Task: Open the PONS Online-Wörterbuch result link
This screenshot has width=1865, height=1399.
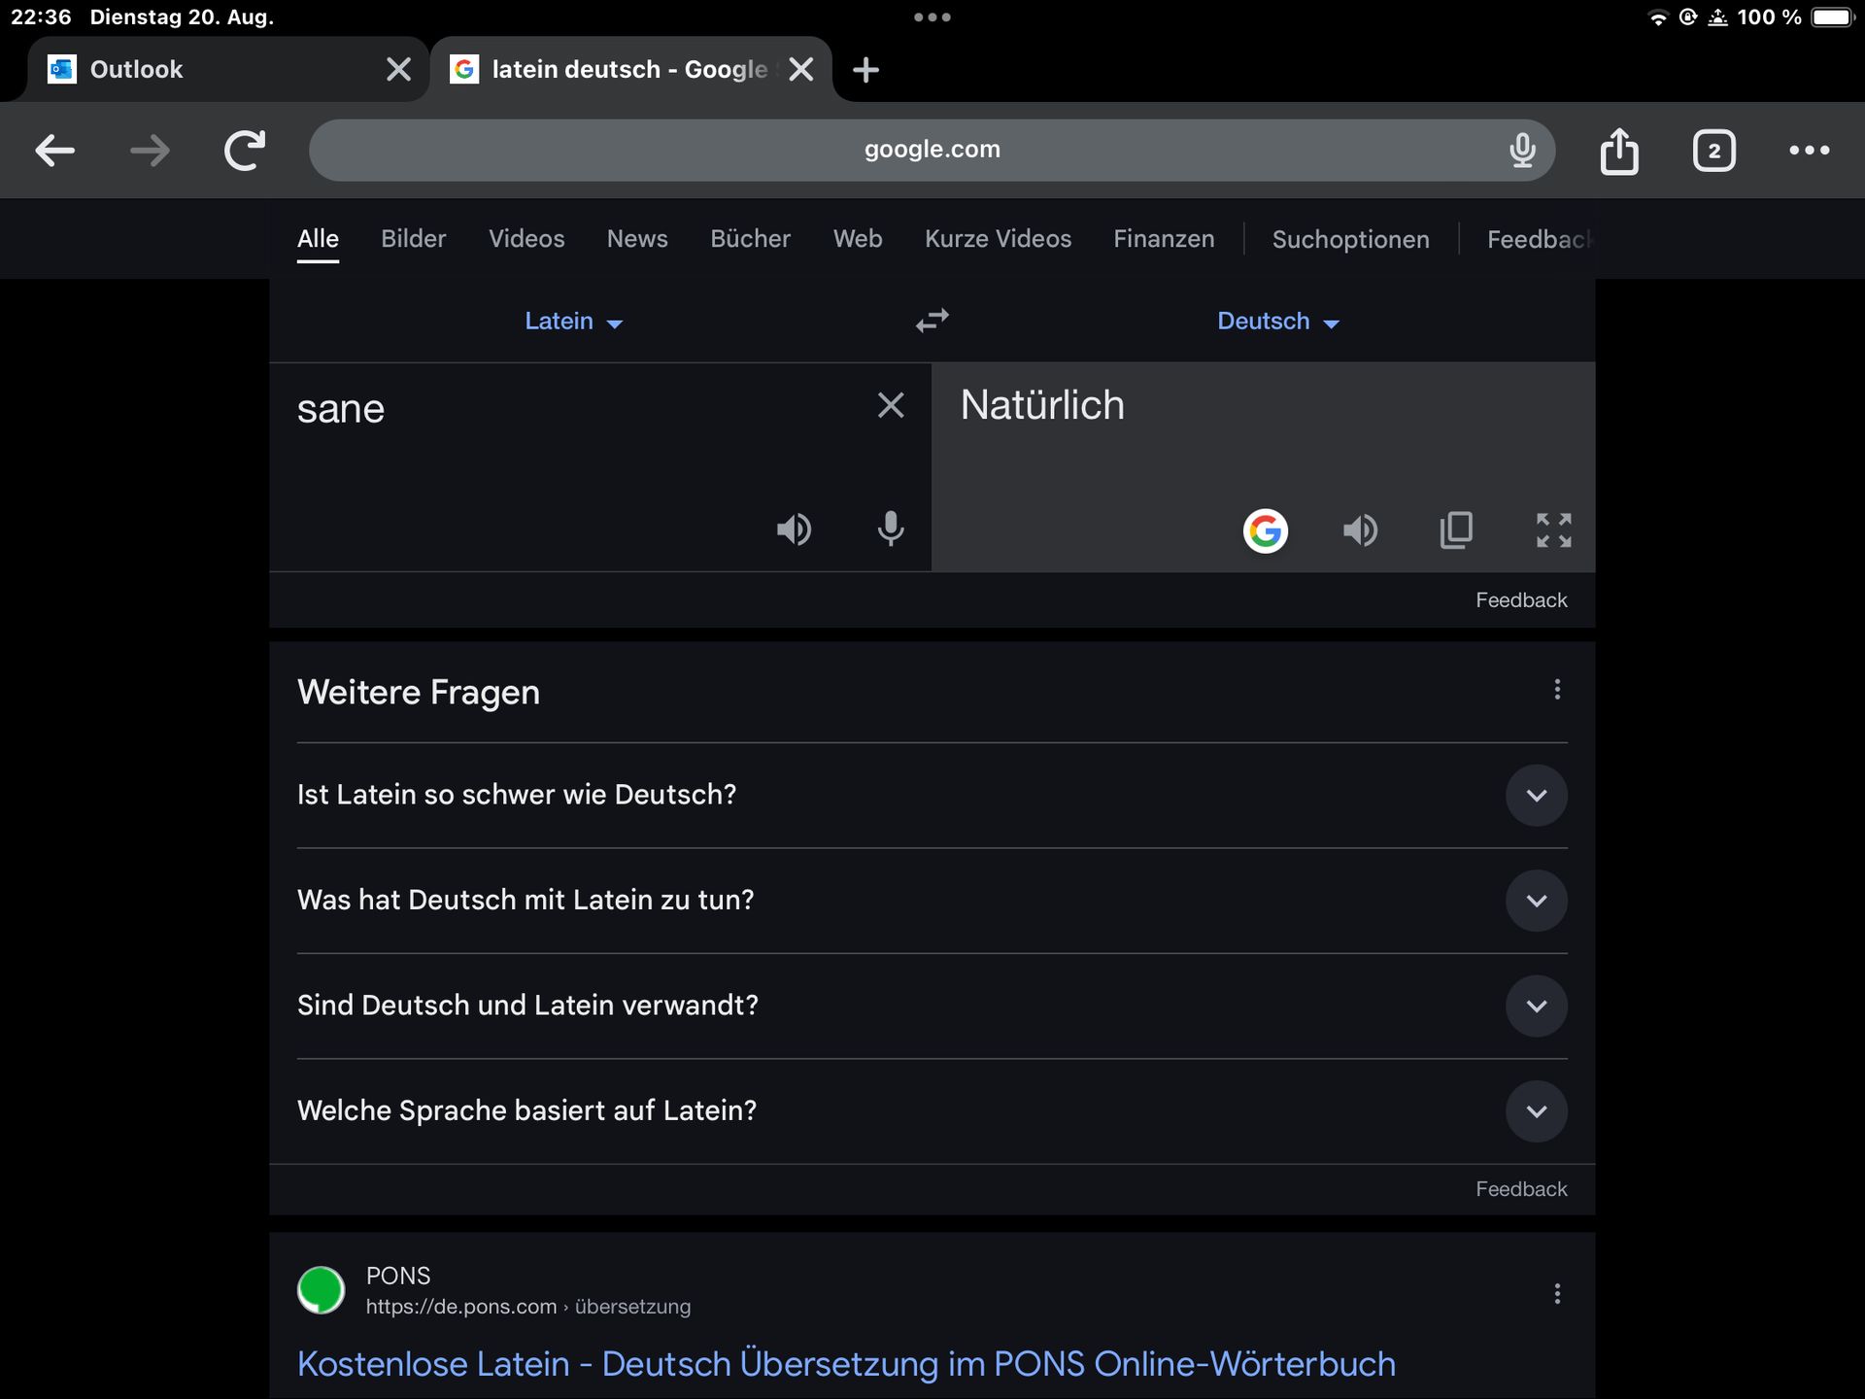Action: (845, 1364)
